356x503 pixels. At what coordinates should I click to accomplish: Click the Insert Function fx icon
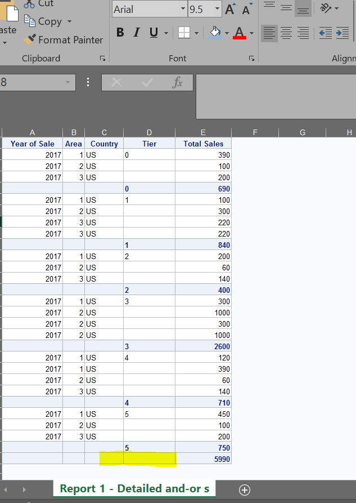[x=177, y=82]
